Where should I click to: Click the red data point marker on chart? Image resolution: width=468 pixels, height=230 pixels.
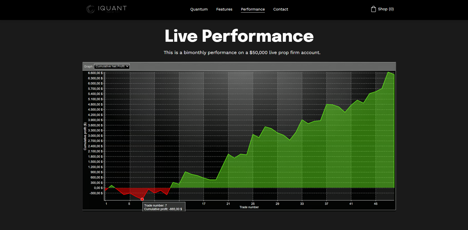point(142,199)
